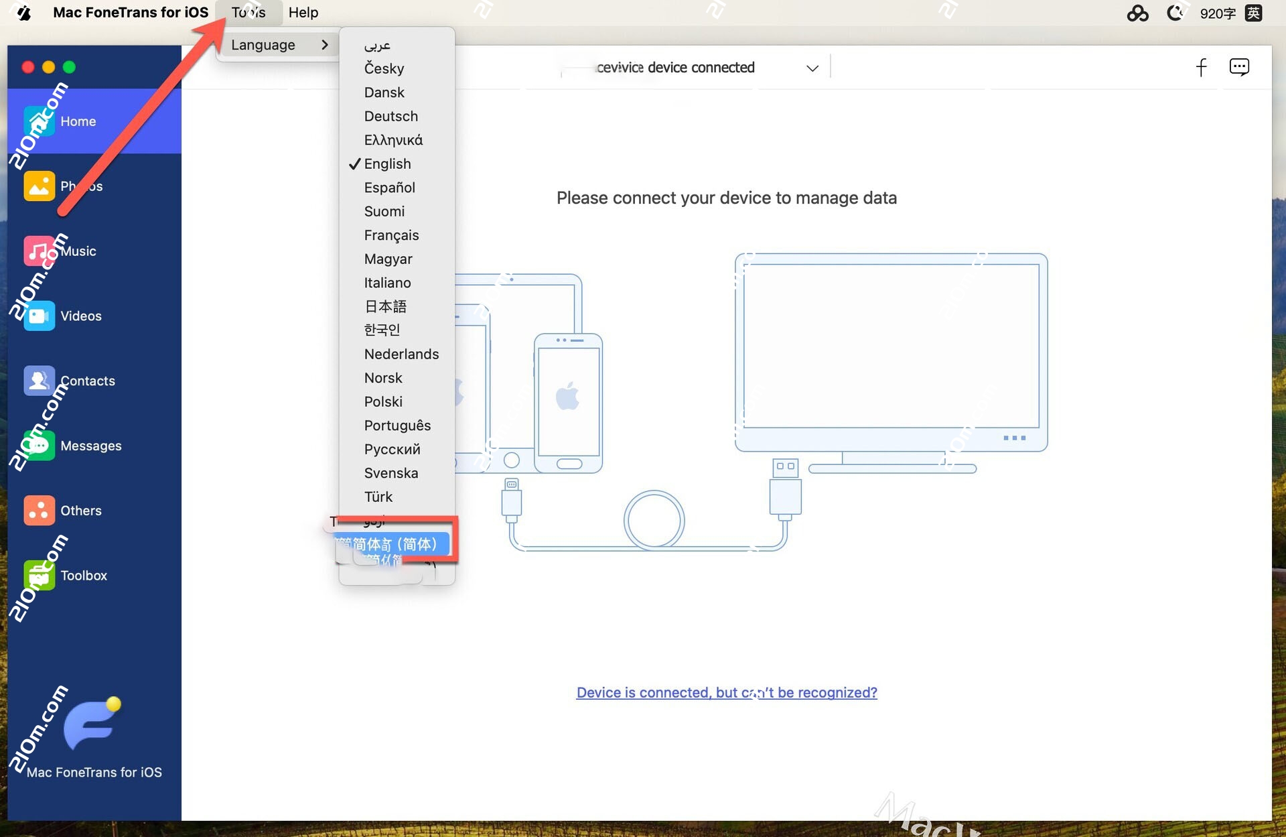This screenshot has height=837, width=1286.
Task: Click the cloud icon in the menu bar
Action: click(x=1138, y=13)
